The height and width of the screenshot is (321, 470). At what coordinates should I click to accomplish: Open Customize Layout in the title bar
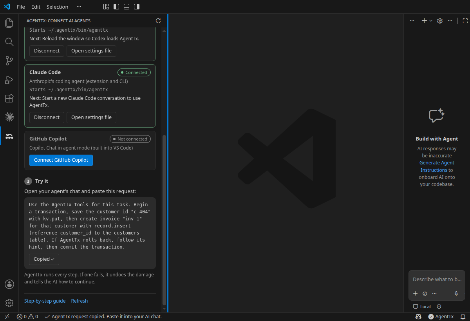tap(106, 7)
